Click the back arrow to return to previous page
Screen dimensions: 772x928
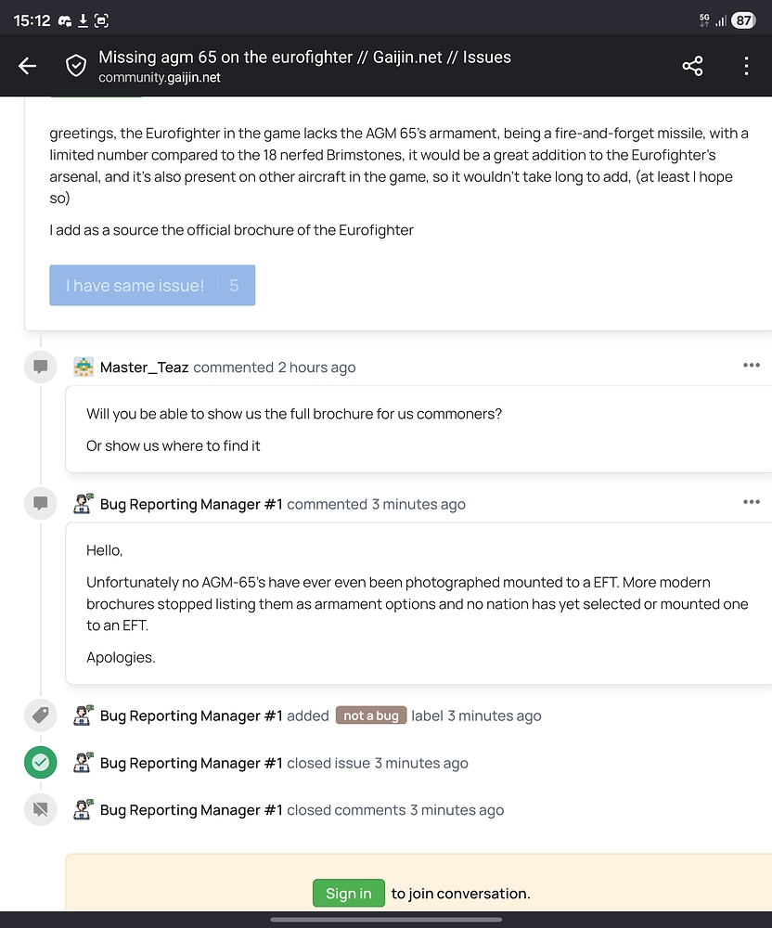pos(27,66)
